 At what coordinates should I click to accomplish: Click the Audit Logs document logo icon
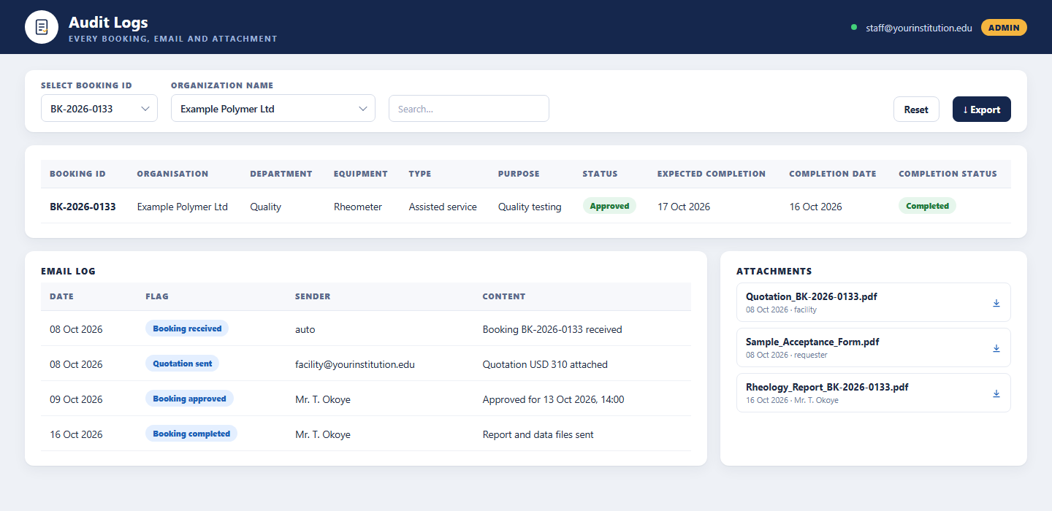pyautogui.click(x=42, y=27)
